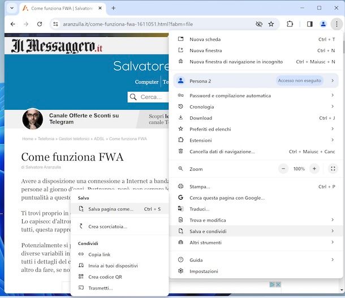Select Nuova scheda menu entry
The width and height of the screenshot is (345, 298).
256,40
